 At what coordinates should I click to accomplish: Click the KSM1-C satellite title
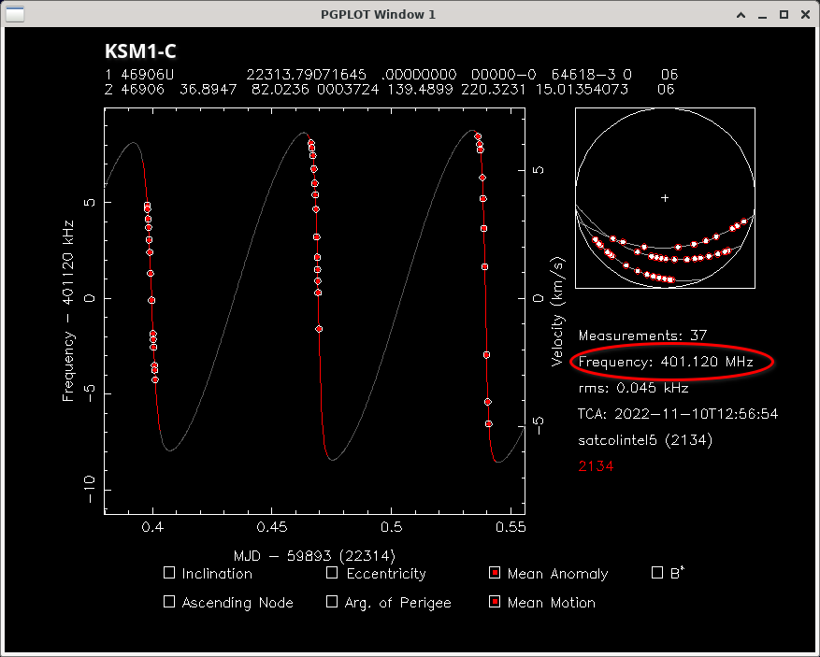pos(140,51)
